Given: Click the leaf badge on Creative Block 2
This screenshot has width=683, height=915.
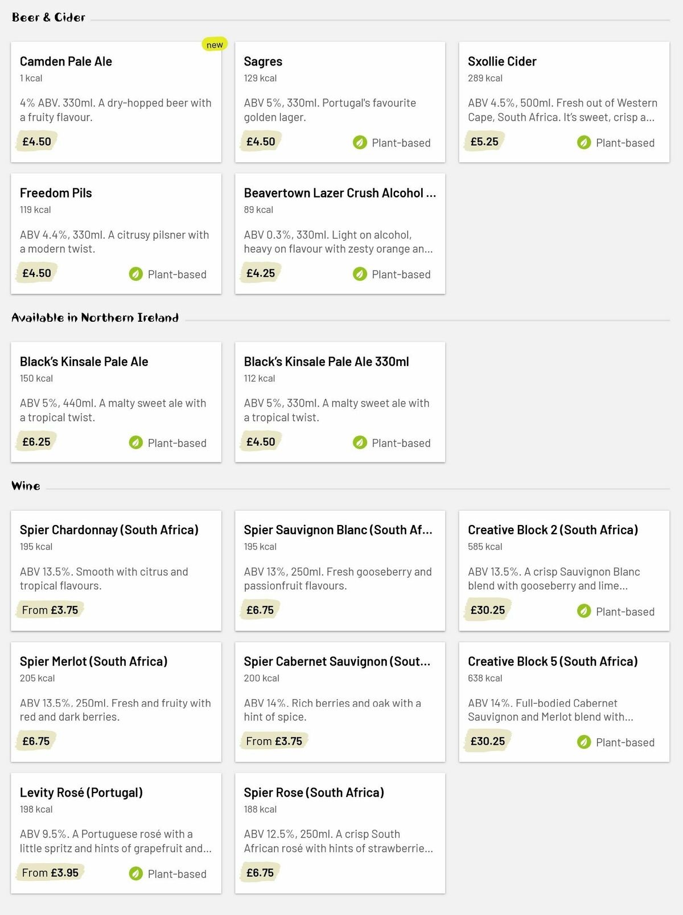Looking at the screenshot, I should click(x=584, y=611).
